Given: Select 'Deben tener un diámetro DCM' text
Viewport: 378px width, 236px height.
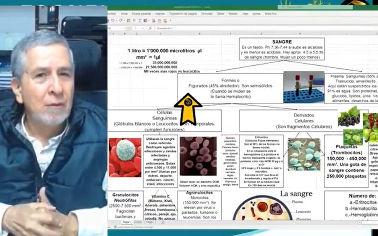Looking at the screenshot, I should coord(199,184).
